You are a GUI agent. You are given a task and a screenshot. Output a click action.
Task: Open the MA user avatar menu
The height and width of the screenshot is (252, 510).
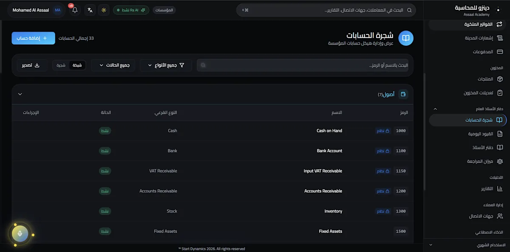click(57, 10)
